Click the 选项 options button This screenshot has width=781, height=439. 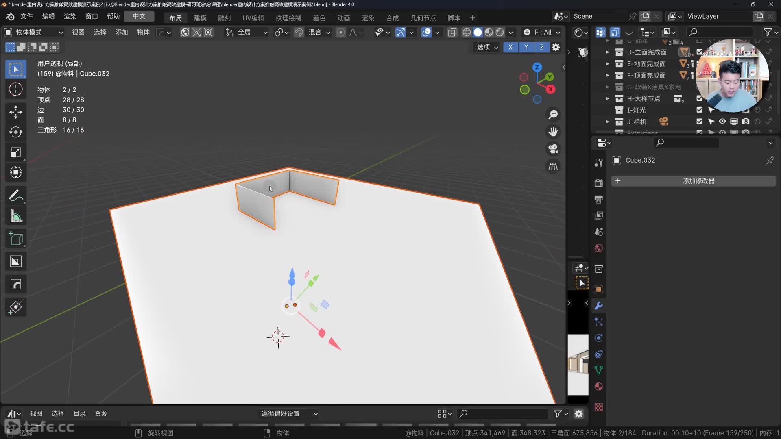487,47
